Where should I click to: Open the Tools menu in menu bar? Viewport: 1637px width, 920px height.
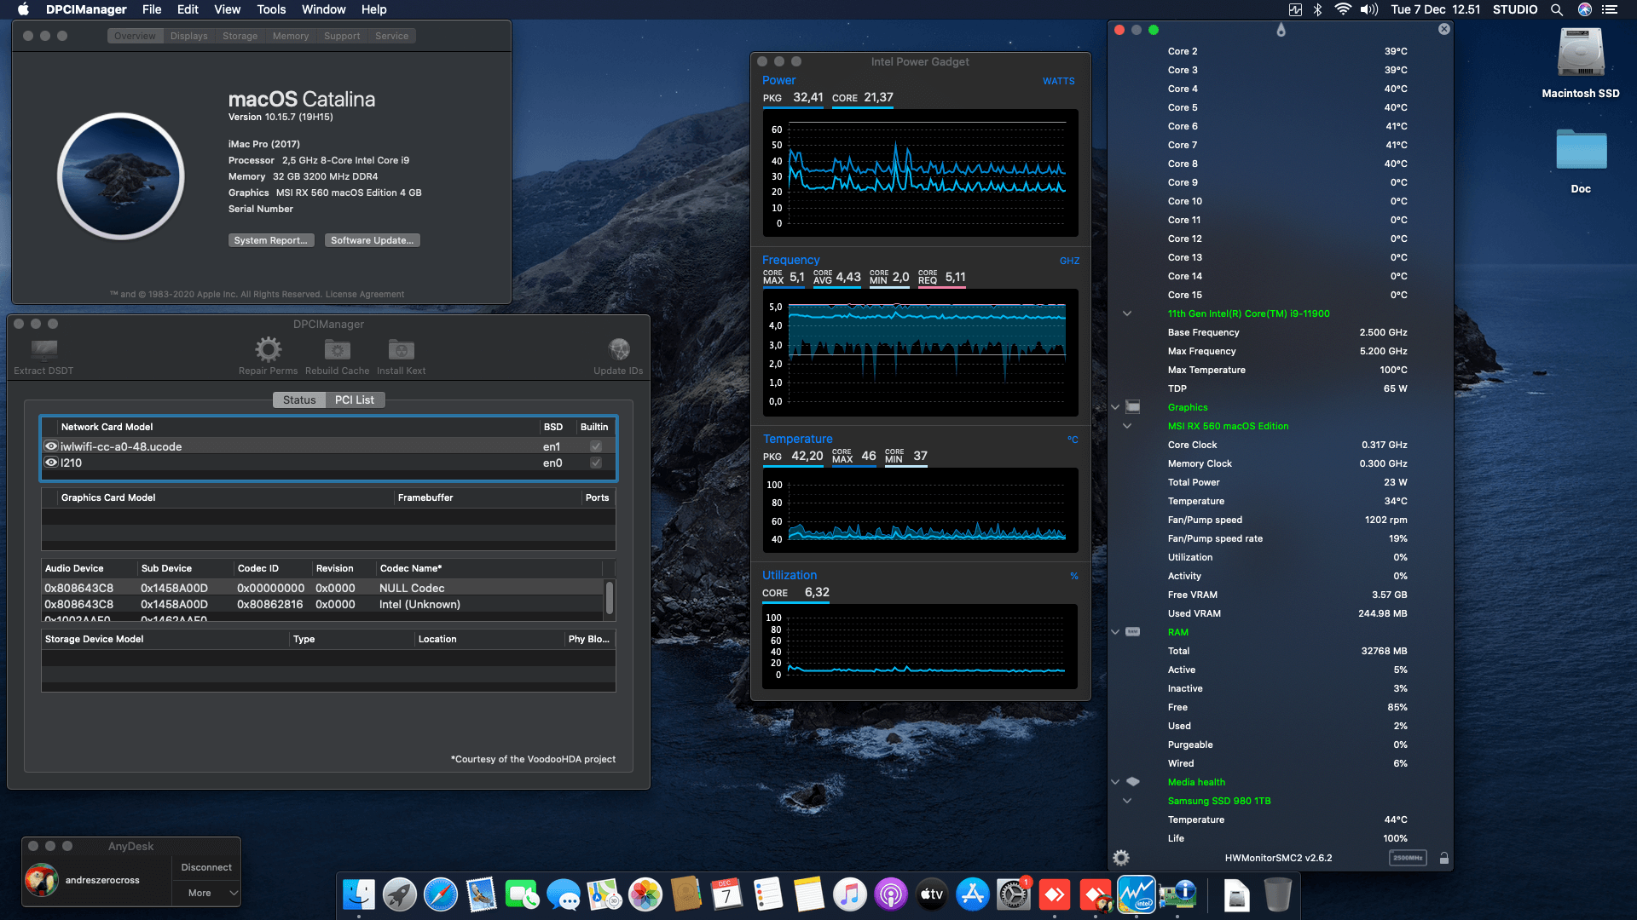(271, 9)
